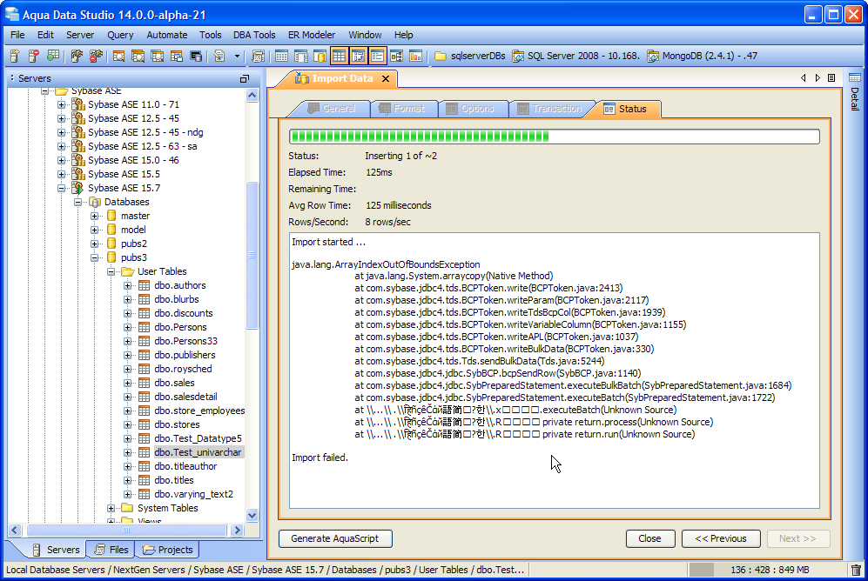Click the bar chart toolbar icon
Viewport: 868px width, 581px height.
pyautogui.click(x=415, y=56)
